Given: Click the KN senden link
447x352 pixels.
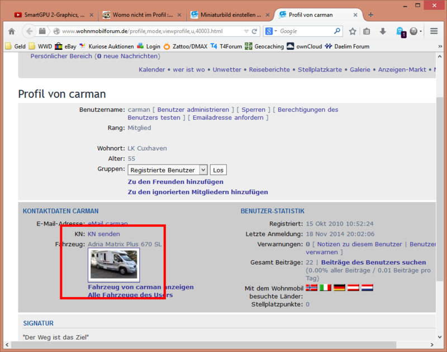Looking at the screenshot, I should tap(104, 234).
